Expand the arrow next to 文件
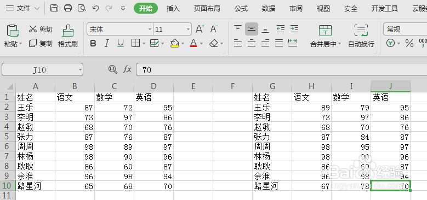Screen dimensions: 427x200 pos(37,9)
